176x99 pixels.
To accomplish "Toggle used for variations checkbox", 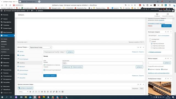I will [44, 70].
